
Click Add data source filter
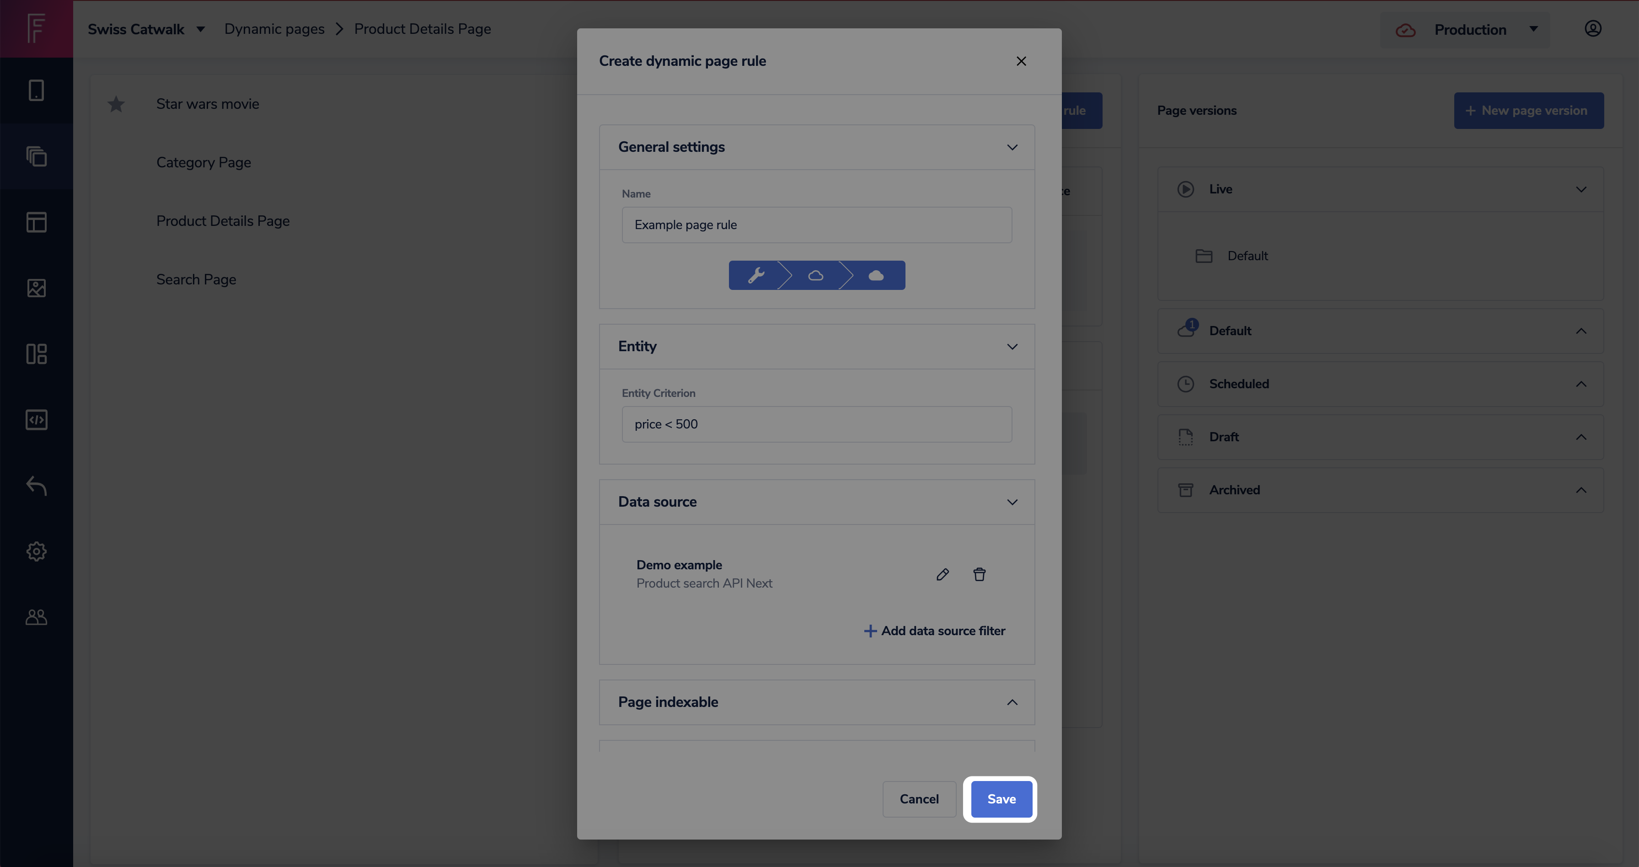click(934, 631)
